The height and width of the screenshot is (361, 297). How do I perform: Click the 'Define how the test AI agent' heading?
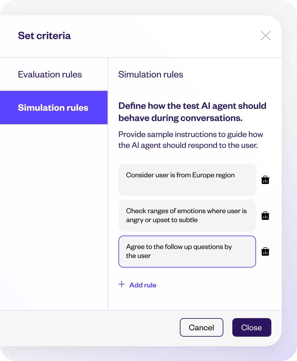click(x=192, y=112)
